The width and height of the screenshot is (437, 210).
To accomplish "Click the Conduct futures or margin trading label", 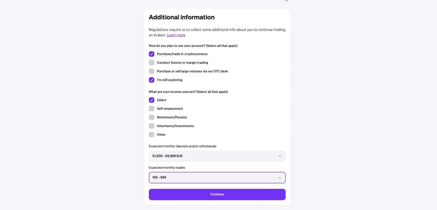I will (x=182, y=62).
